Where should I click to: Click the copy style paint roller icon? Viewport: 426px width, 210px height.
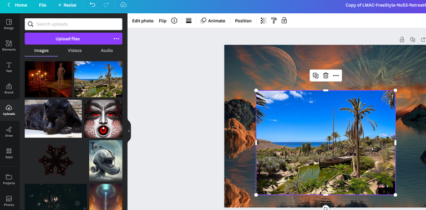(274, 21)
